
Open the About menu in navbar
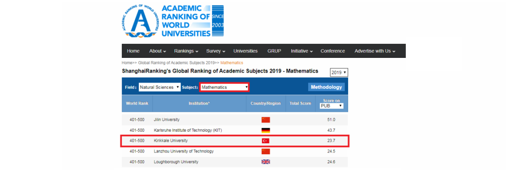click(x=158, y=51)
